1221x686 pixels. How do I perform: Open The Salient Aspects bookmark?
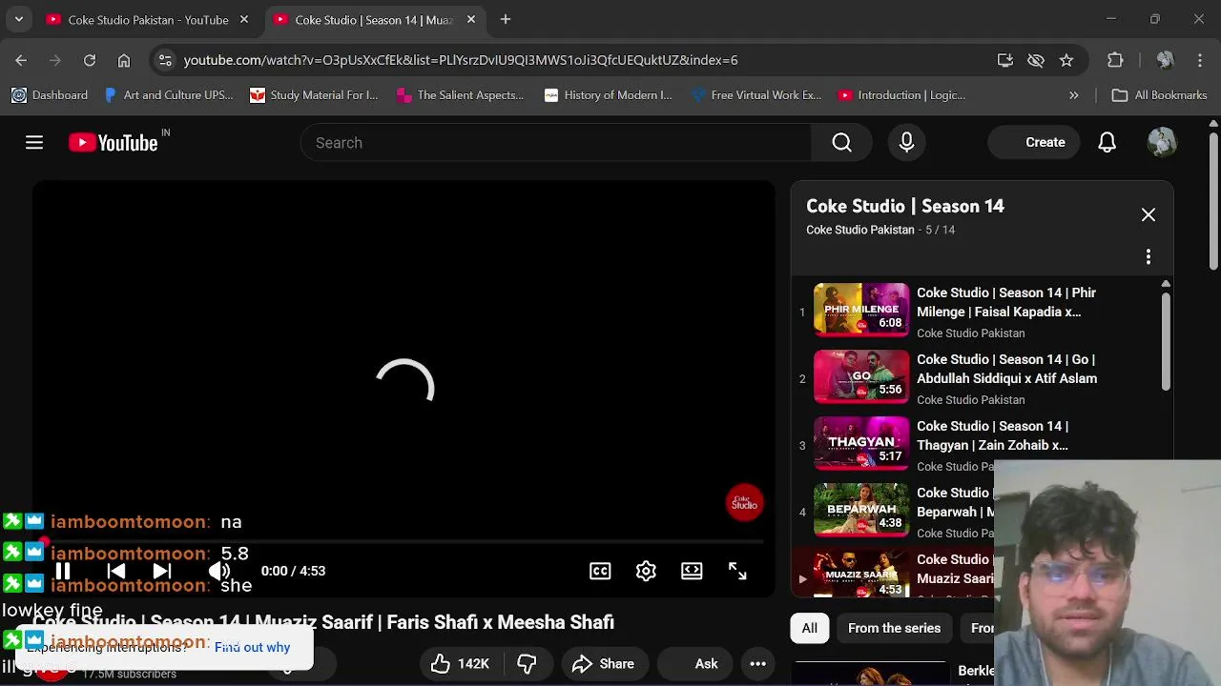pos(461,95)
